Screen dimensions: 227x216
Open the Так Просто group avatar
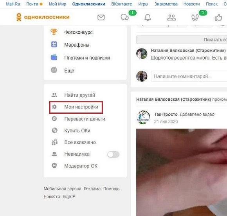[x=143, y=117]
